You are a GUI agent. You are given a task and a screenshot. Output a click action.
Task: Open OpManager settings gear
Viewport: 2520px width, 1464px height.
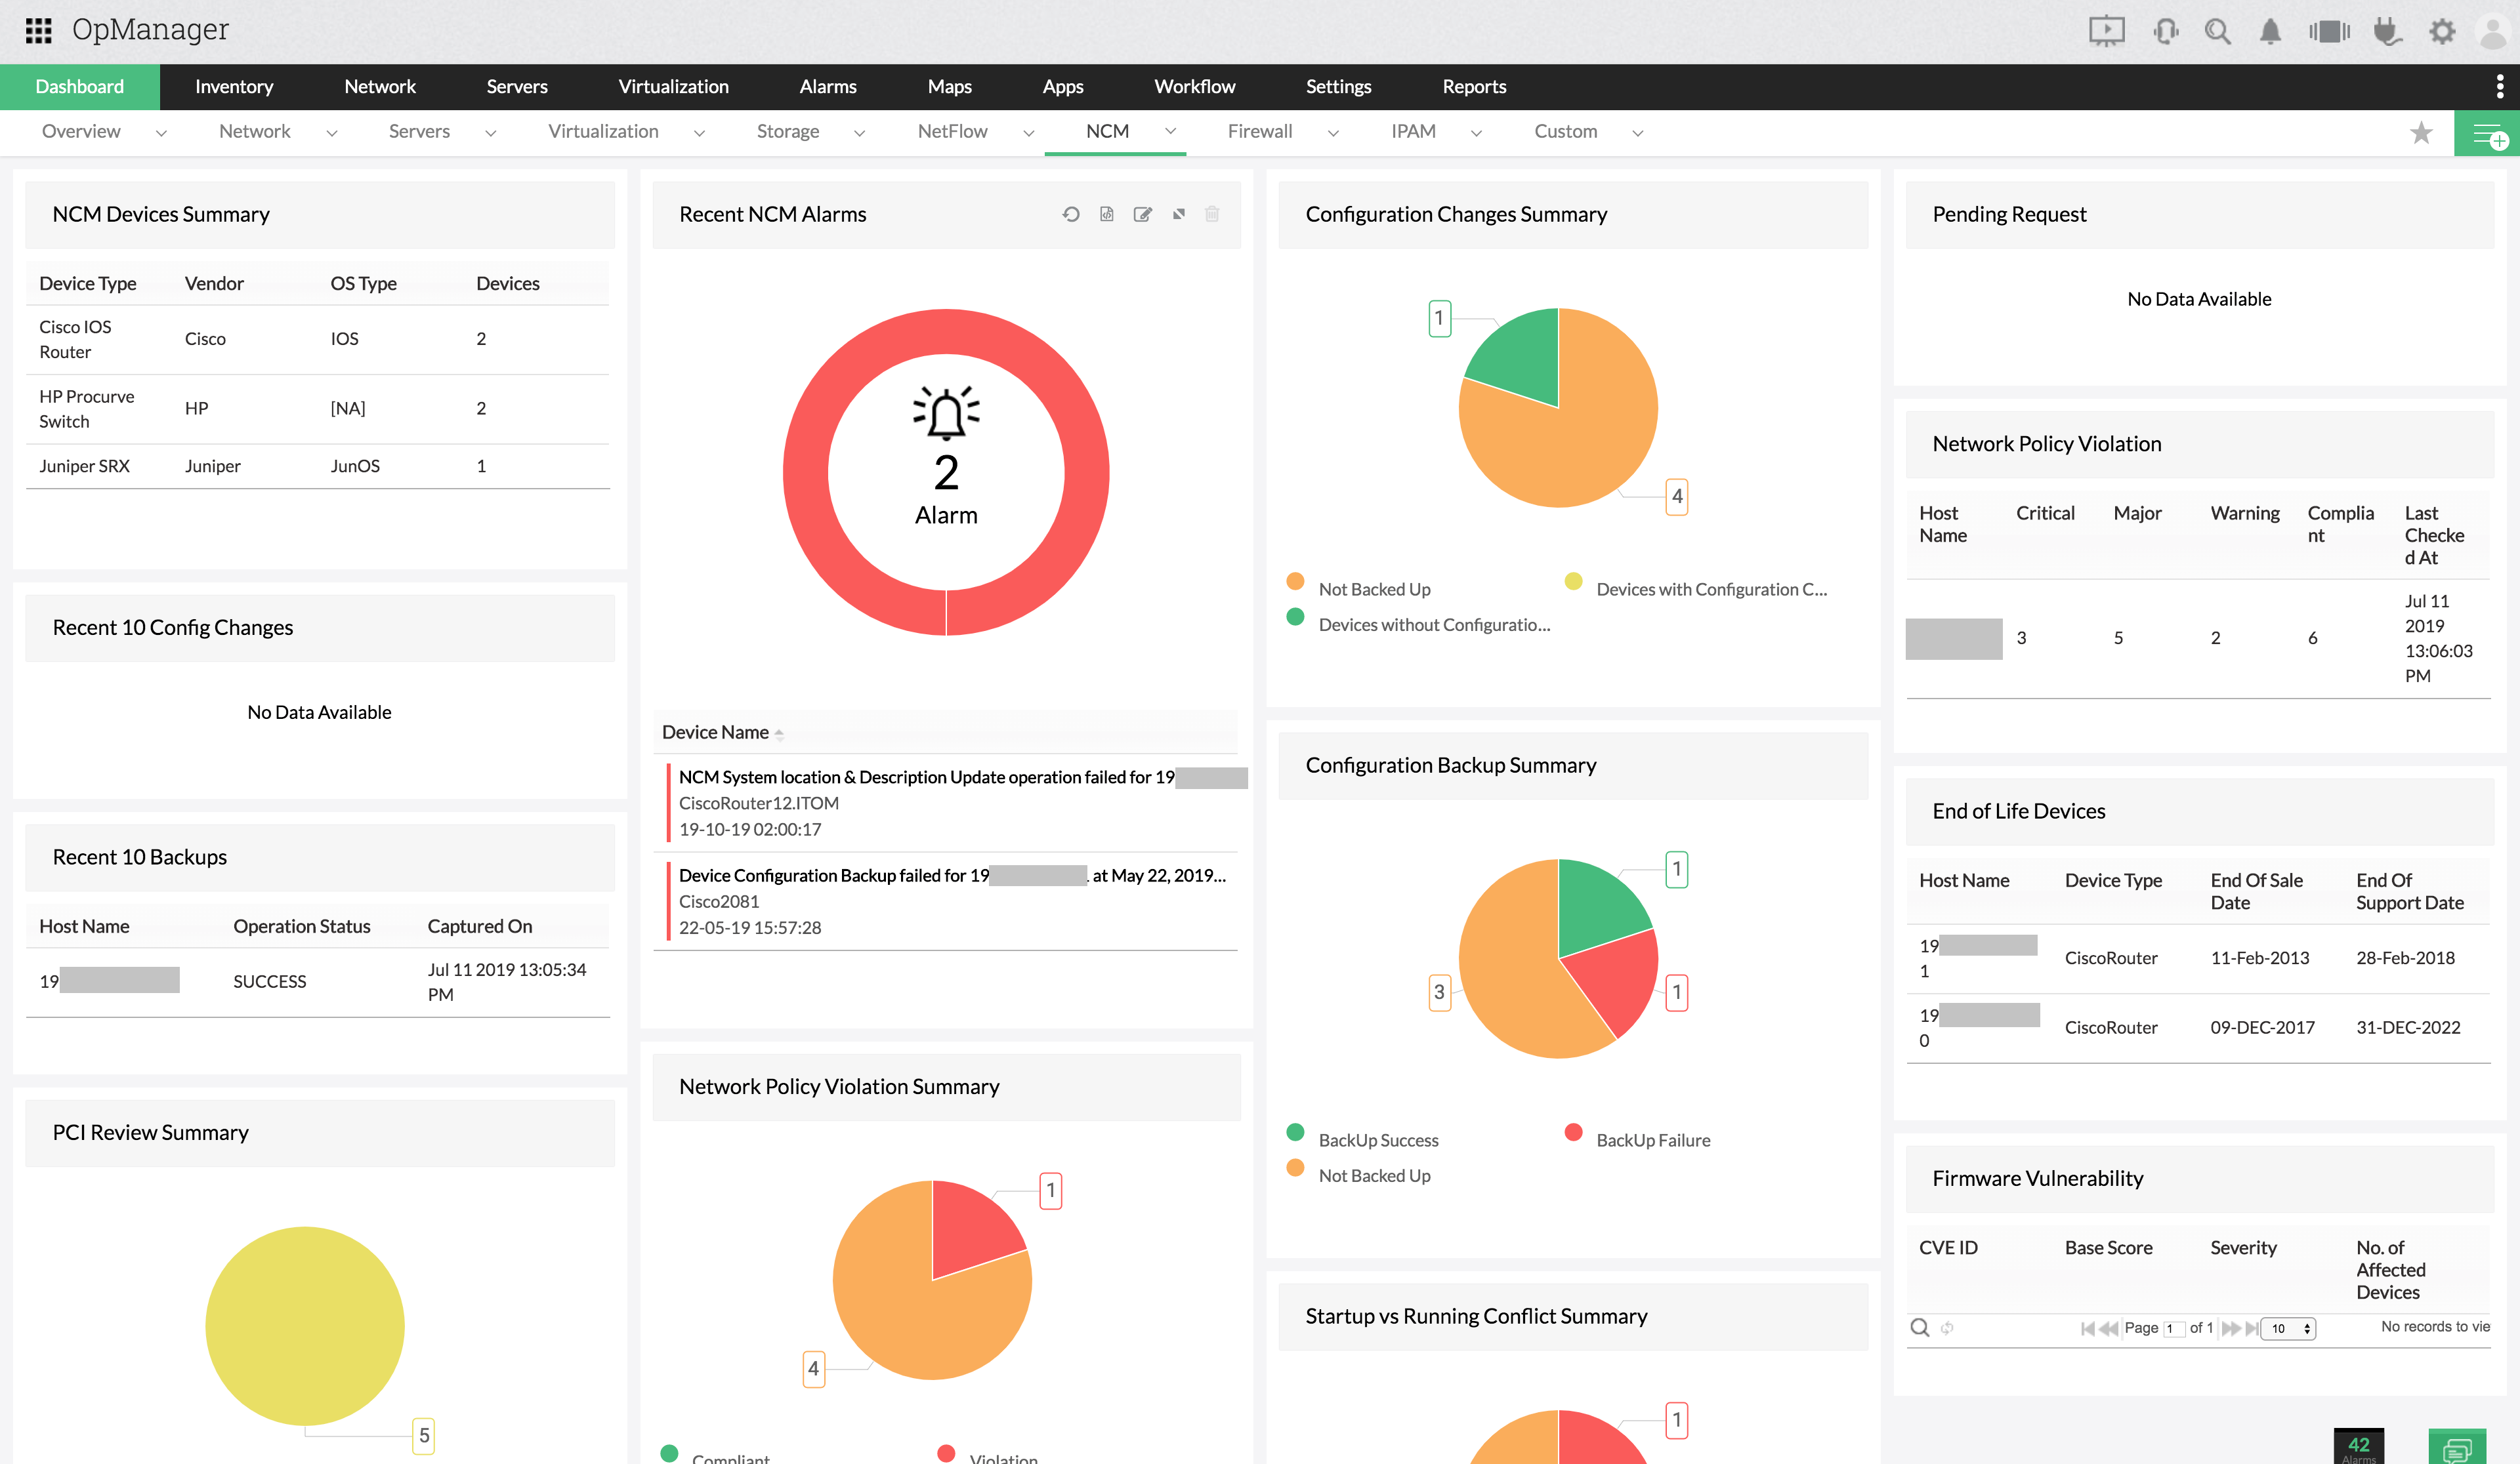tap(2442, 31)
